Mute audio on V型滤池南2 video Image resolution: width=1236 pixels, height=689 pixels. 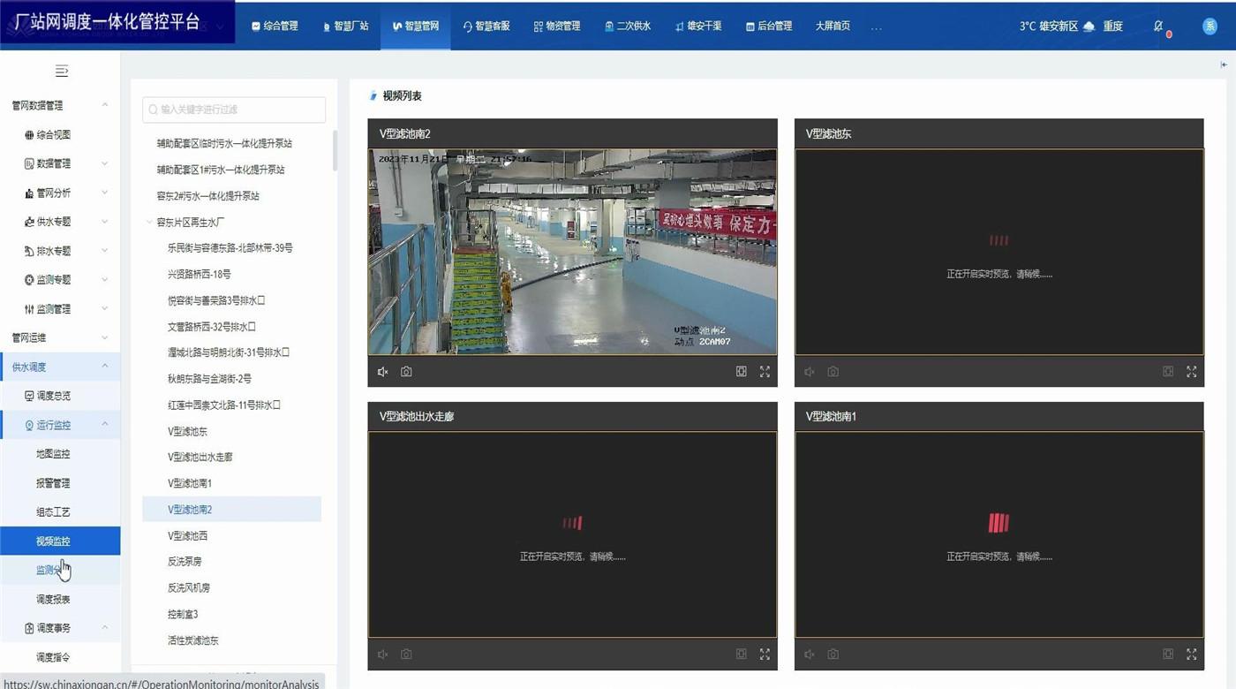pyautogui.click(x=382, y=372)
